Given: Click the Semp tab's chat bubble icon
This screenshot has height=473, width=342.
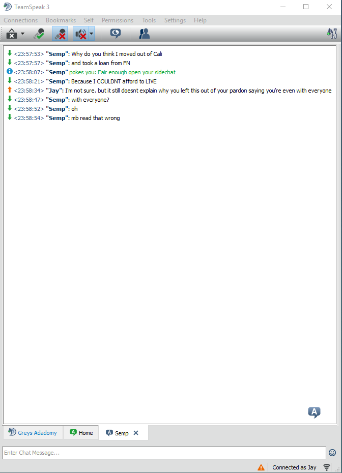Looking at the screenshot, I should pyautogui.click(x=109, y=433).
